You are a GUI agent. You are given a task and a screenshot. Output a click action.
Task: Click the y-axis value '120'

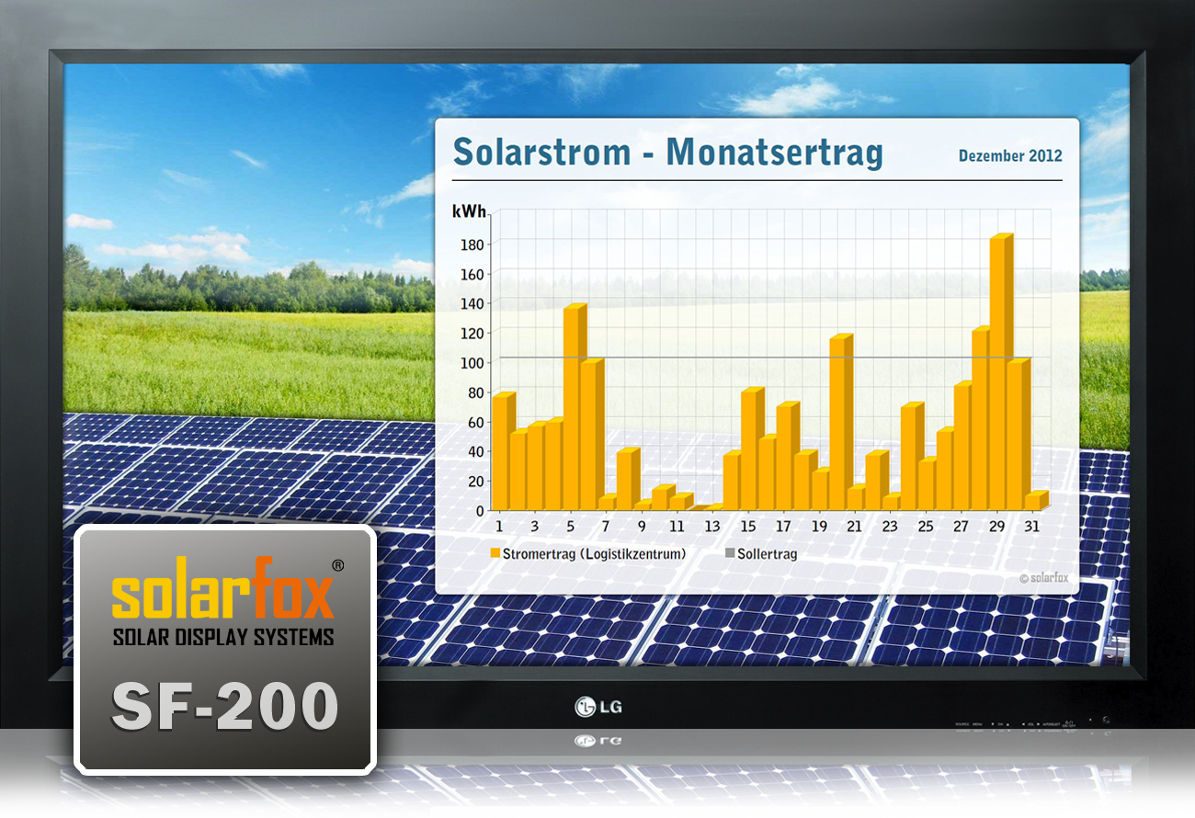pyautogui.click(x=474, y=333)
